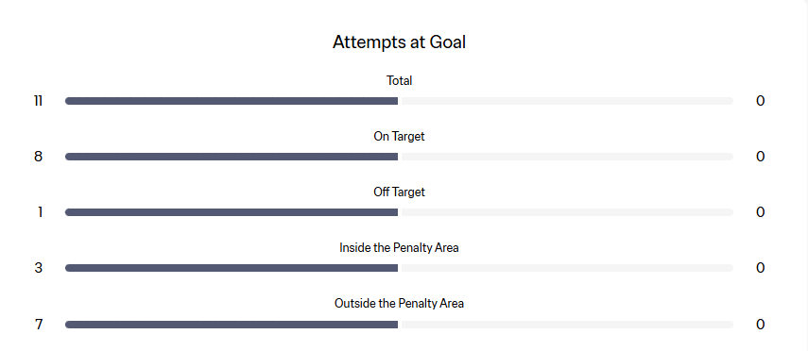Click the On Target label

click(x=399, y=137)
